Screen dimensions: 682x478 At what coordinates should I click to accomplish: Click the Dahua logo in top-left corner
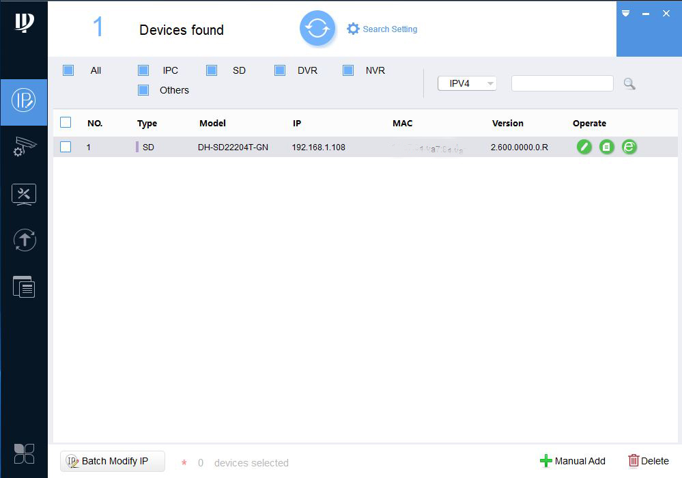click(x=25, y=22)
